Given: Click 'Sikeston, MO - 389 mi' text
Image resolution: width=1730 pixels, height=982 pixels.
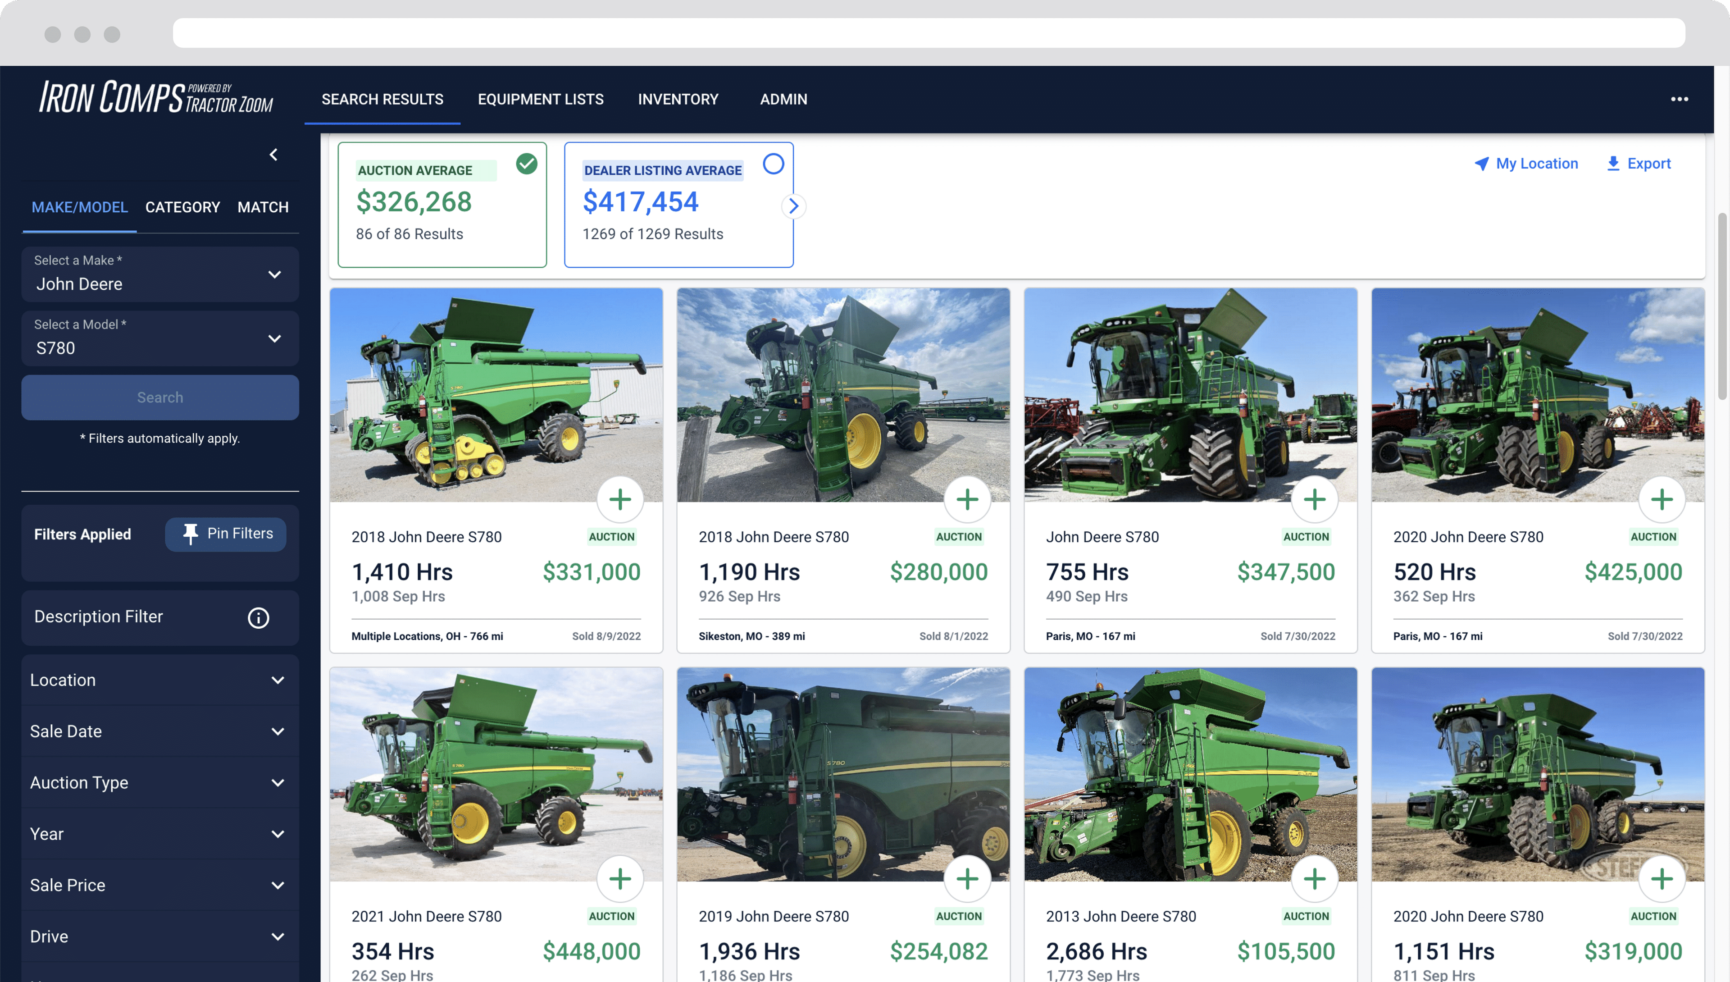Looking at the screenshot, I should (751, 636).
